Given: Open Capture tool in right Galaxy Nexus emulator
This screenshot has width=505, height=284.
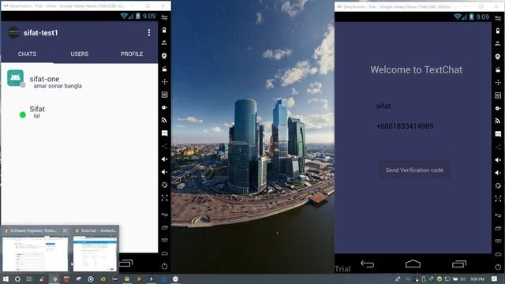Looking at the screenshot, I should point(498,69).
